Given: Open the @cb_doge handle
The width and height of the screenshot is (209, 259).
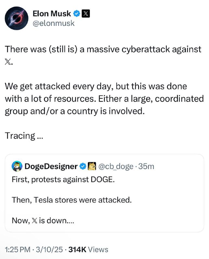Looking at the screenshot, I should [115, 166].
